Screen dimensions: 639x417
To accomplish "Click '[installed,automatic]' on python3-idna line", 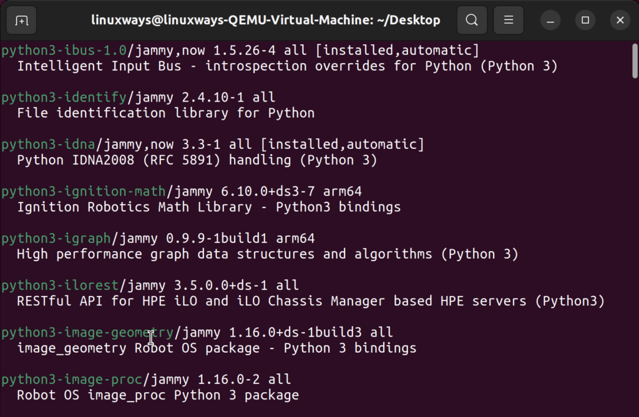I will (343, 144).
